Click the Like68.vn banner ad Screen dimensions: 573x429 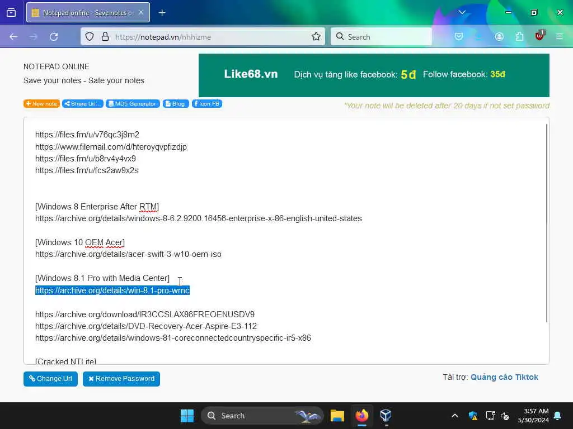(x=374, y=75)
